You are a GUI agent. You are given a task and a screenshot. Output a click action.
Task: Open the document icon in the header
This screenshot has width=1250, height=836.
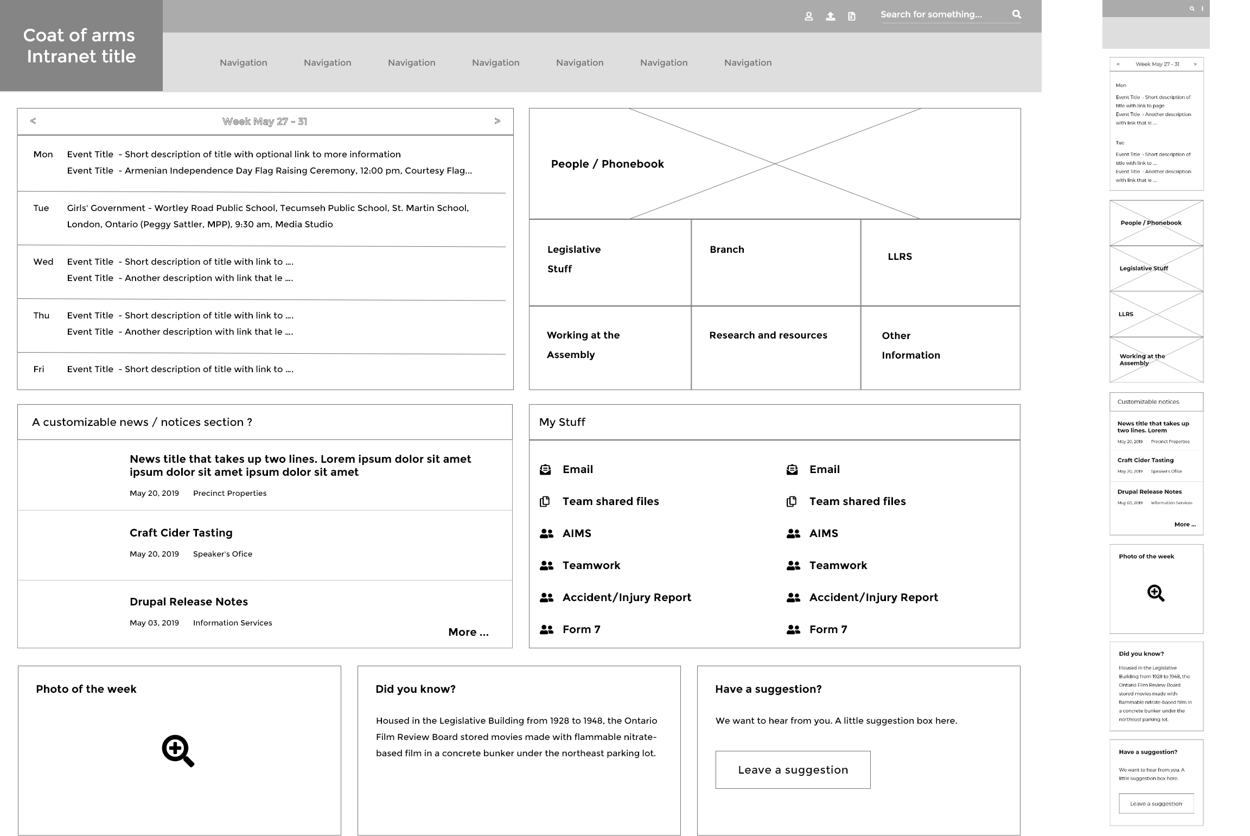pyautogui.click(x=852, y=16)
